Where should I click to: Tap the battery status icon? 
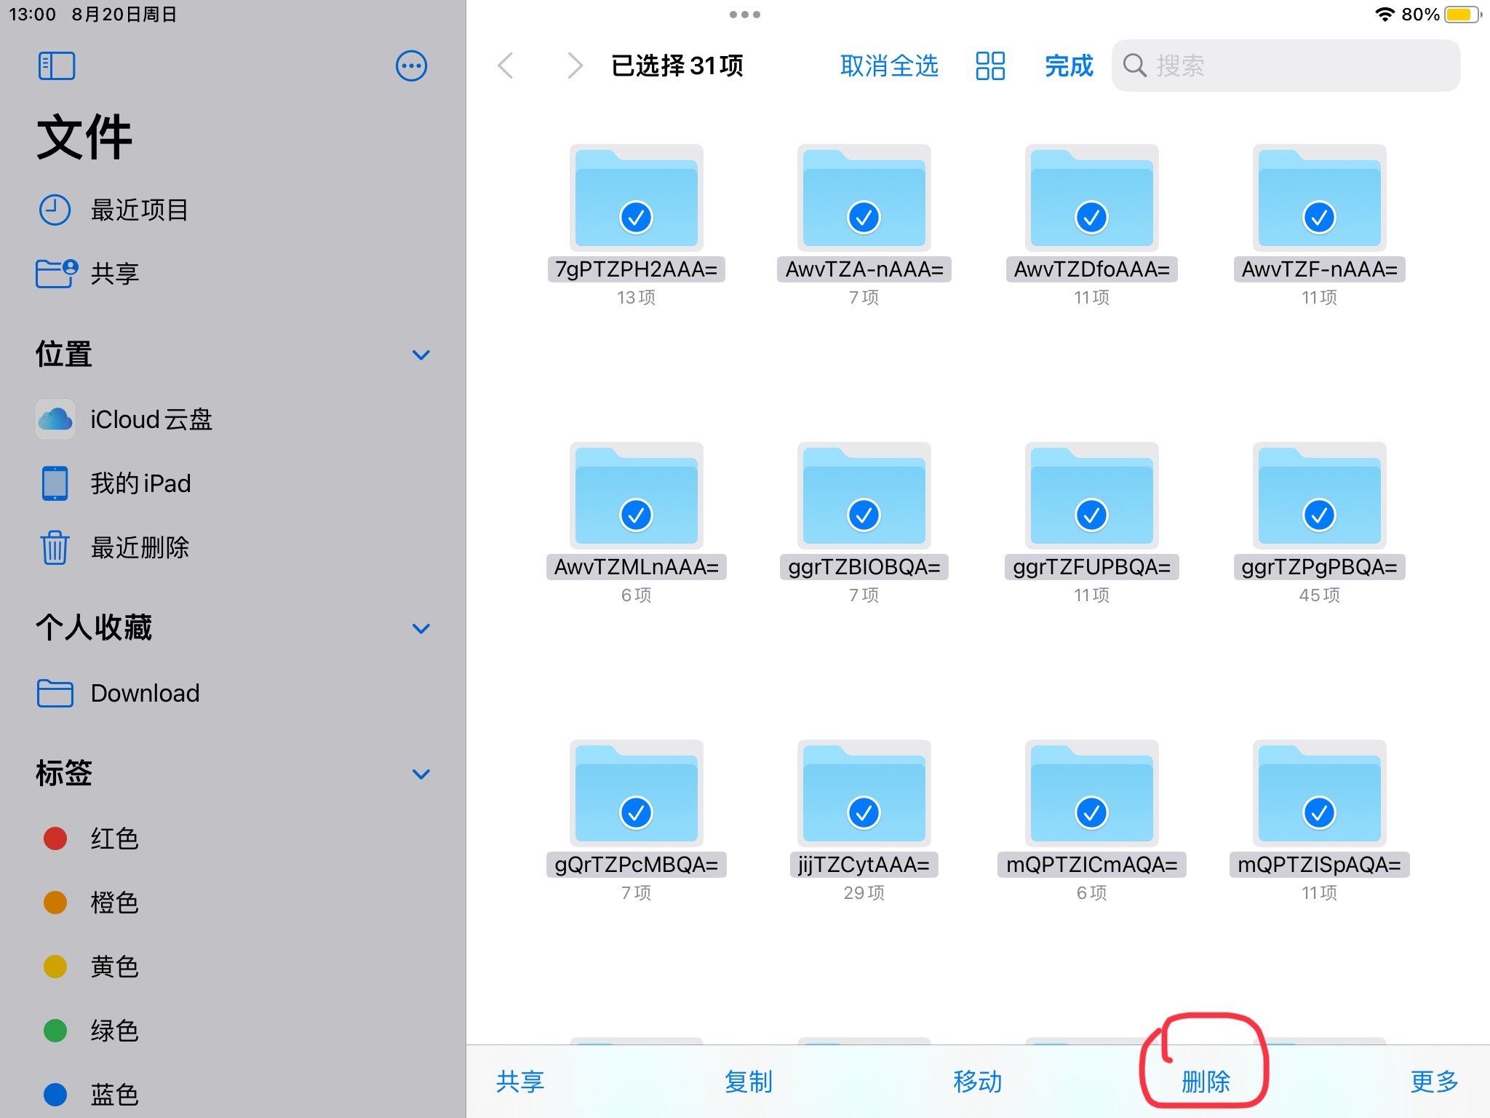point(1462,14)
